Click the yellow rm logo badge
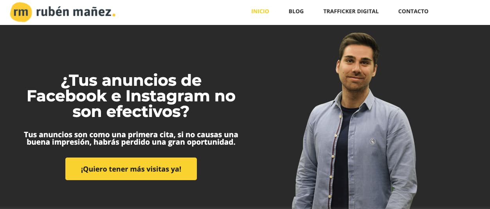Viewport: 490px width, 209px height. 21,12
